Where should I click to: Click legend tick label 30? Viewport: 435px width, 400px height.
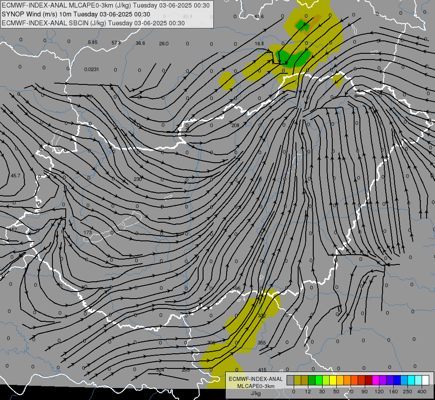(x=322, y=392)
